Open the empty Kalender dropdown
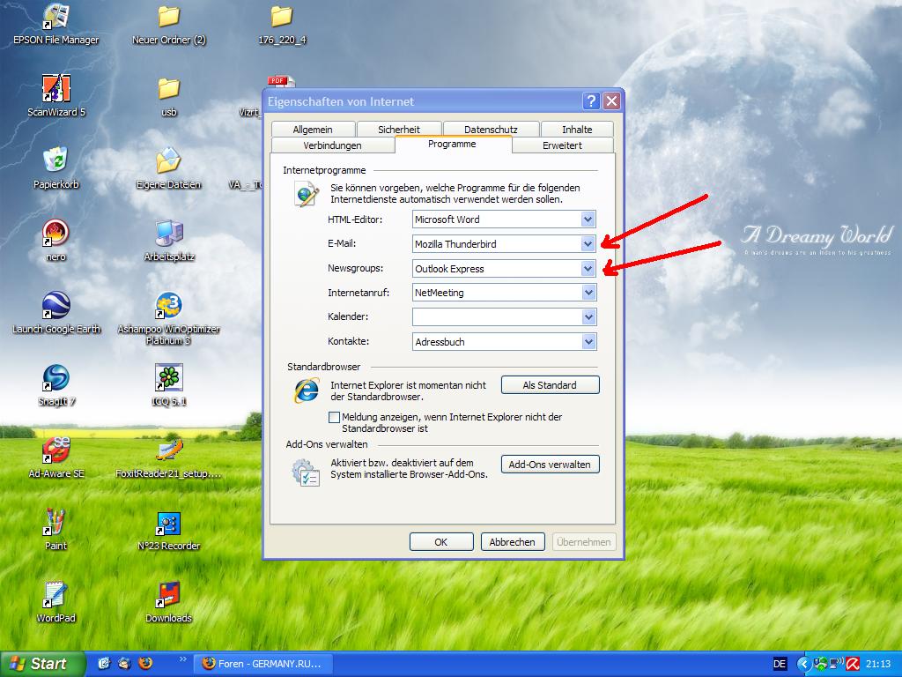This screenshot has width=902, height=677. pos(588,316)
